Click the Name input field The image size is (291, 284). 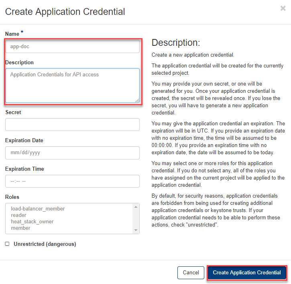(x=72, y=46)
